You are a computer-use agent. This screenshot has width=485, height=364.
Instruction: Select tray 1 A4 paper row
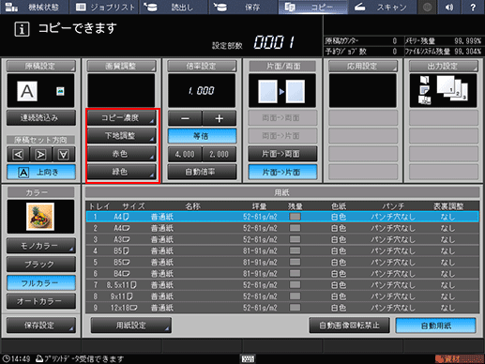(282, 217)
